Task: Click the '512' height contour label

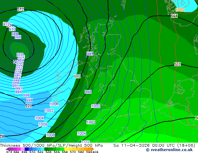Action: [x=21, y=9]
